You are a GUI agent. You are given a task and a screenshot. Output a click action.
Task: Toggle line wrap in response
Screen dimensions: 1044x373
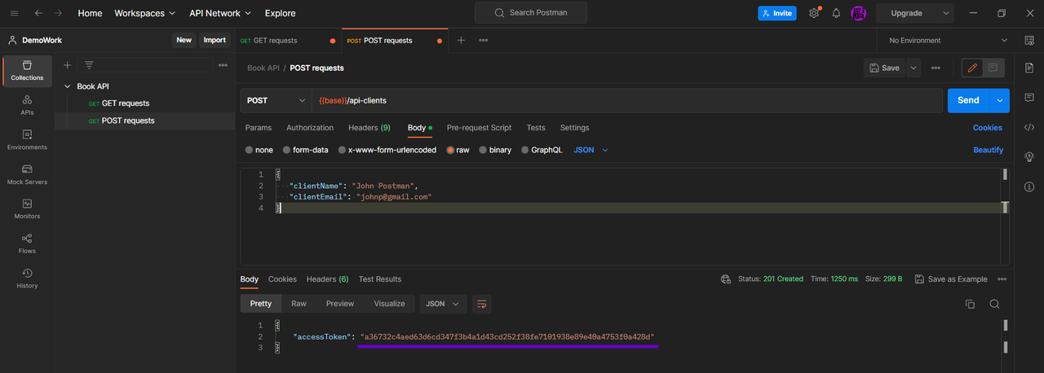coord(481,304)
